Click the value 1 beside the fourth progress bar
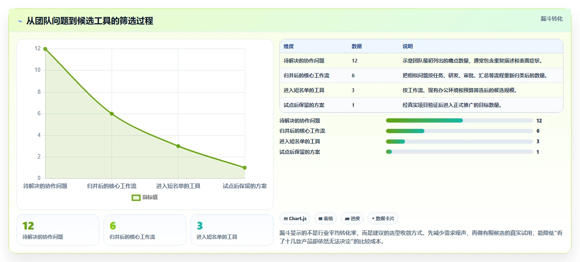 tap(538, 152)
